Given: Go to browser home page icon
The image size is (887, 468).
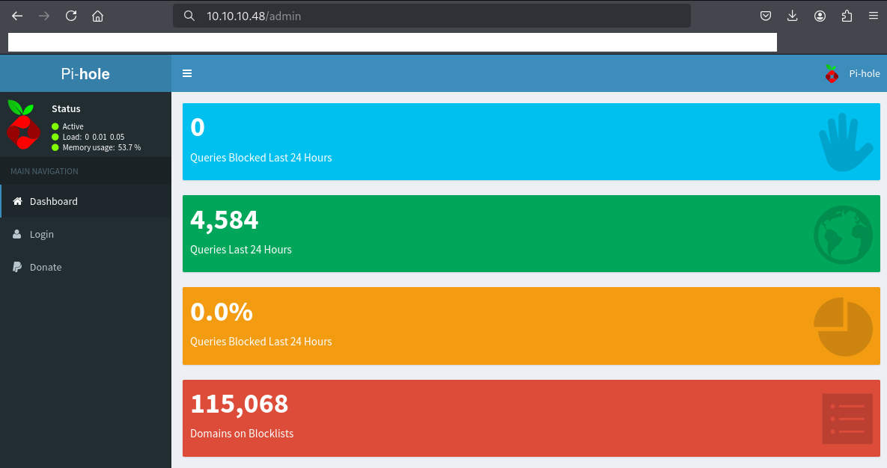Looking at the screenshot, I should click(x=97, y=16).
